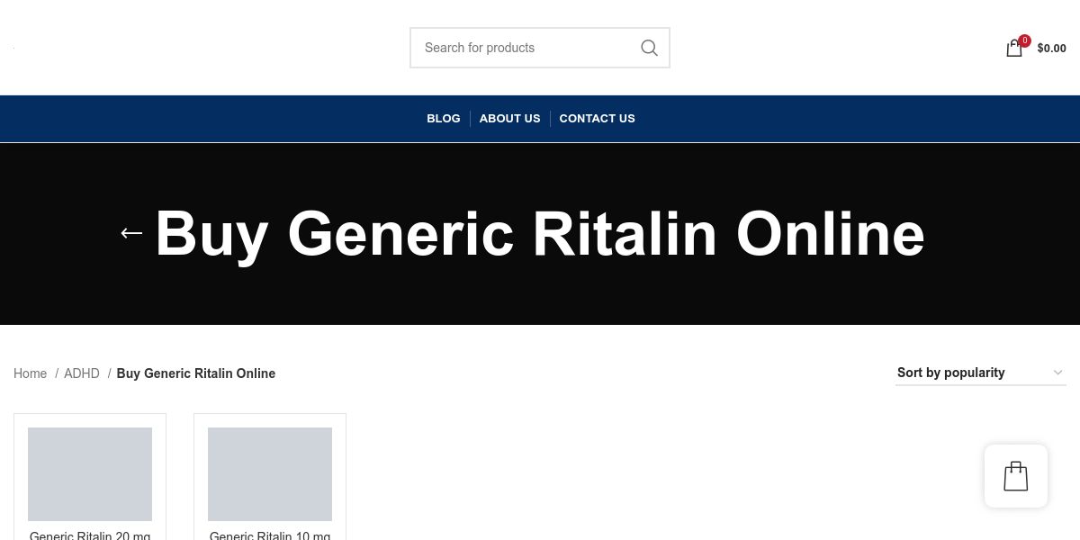Go to ABOUT US page
Screen dimensions: 1080x540
(x=509, y=119)
